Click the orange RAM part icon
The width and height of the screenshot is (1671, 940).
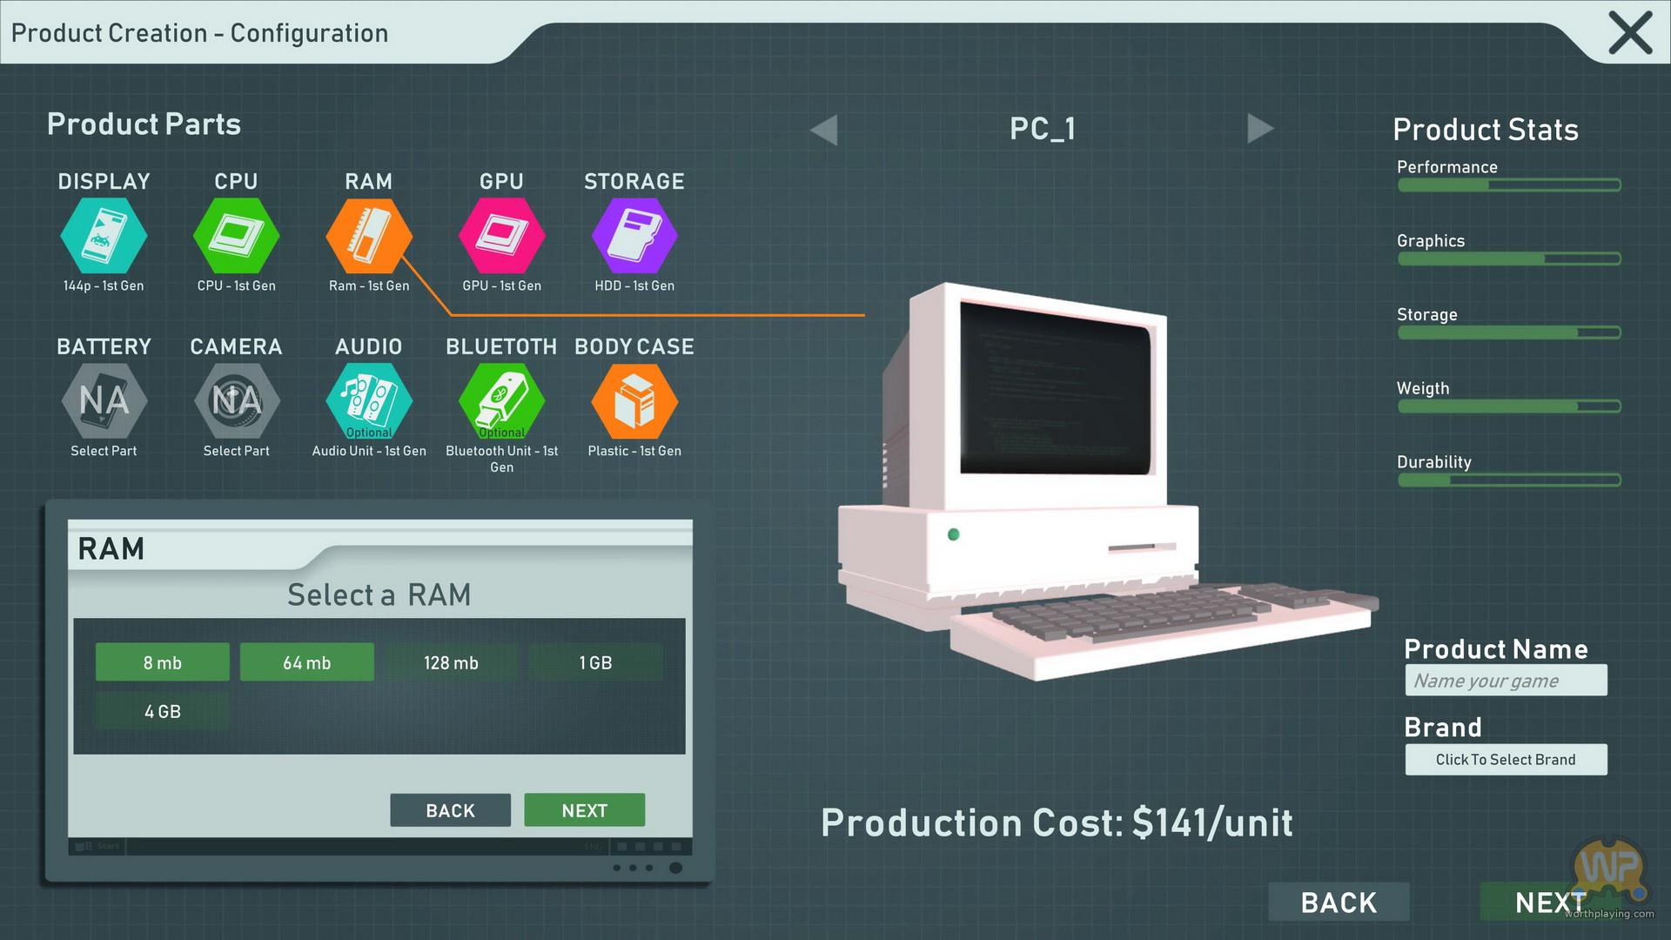coord(368,236)
